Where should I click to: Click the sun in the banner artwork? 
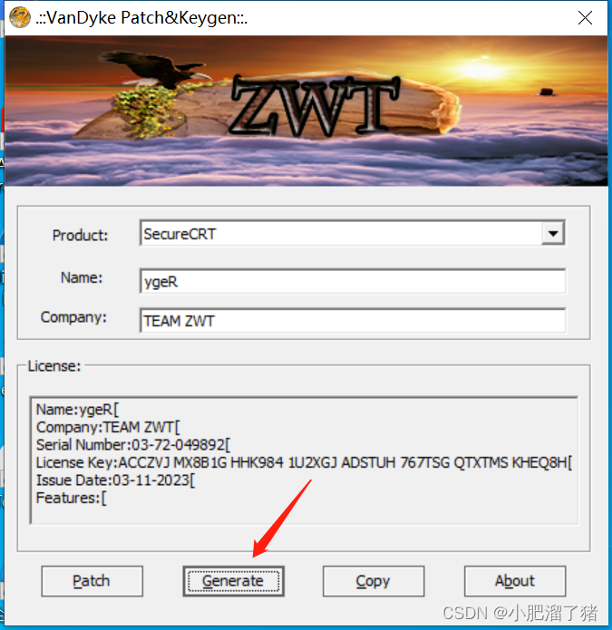(481, 70)
